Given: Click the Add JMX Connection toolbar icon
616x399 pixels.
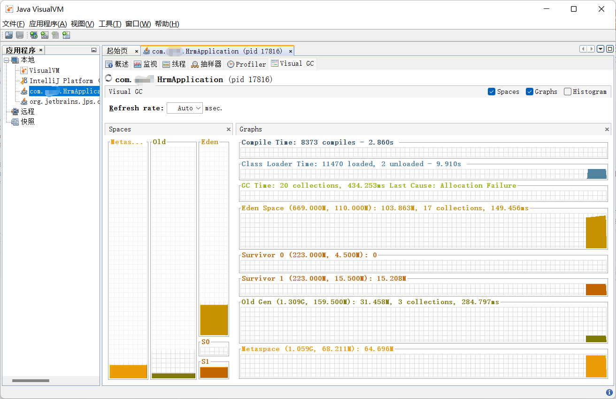Looking at the screenshot, I should click(x=45, y=35).
